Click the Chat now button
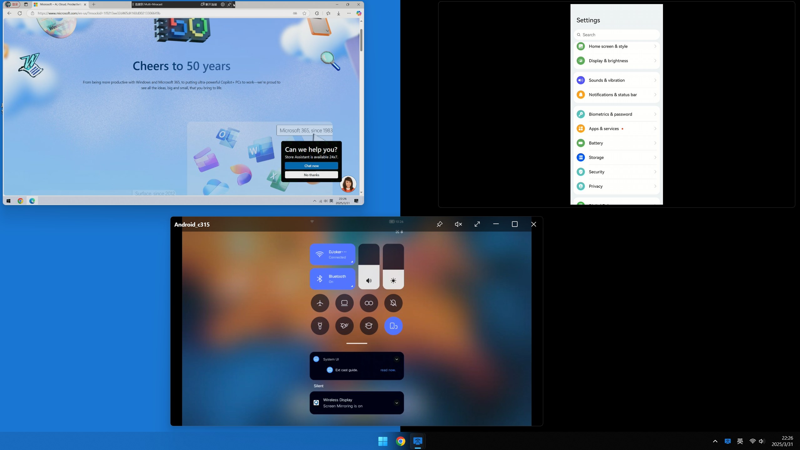This screenshot has height=450, width=800. pyautogui.click(x=311, y=166)
